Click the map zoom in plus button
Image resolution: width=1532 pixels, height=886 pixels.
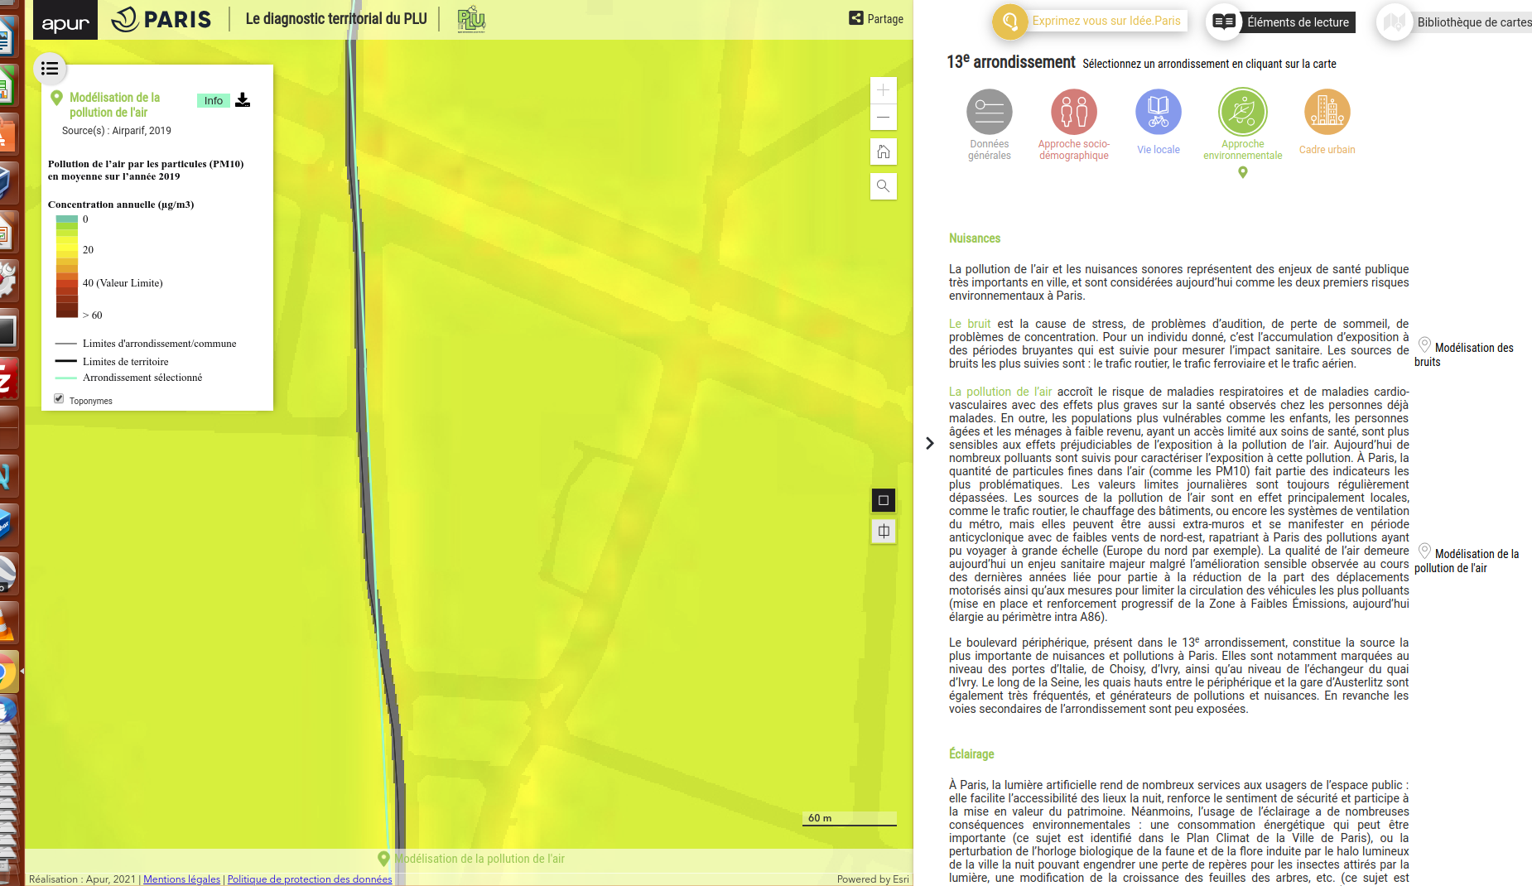884,90
